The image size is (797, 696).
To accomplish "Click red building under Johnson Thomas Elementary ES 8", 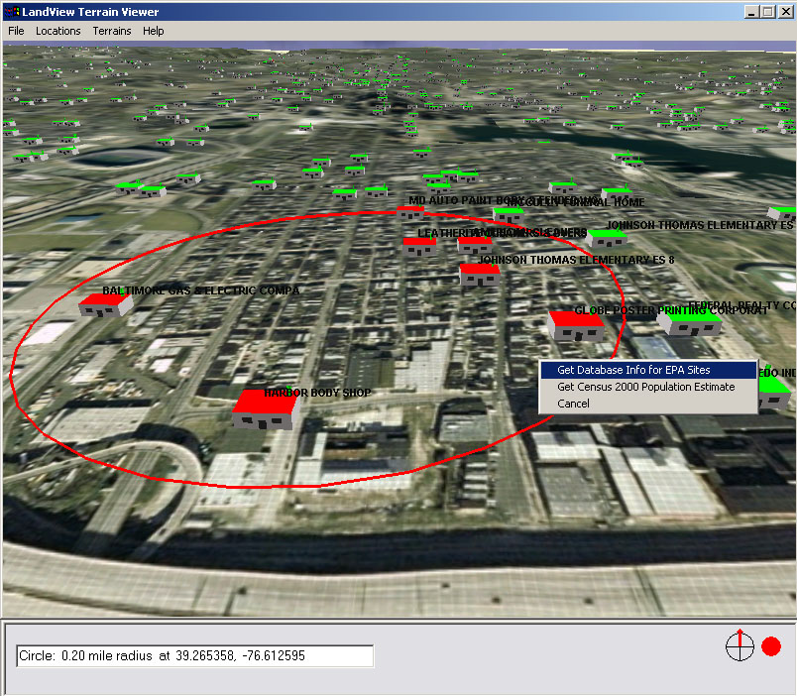I will [480, 275].
